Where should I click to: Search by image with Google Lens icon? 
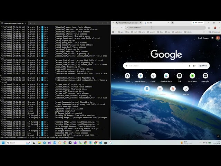[x=194, y=66]
